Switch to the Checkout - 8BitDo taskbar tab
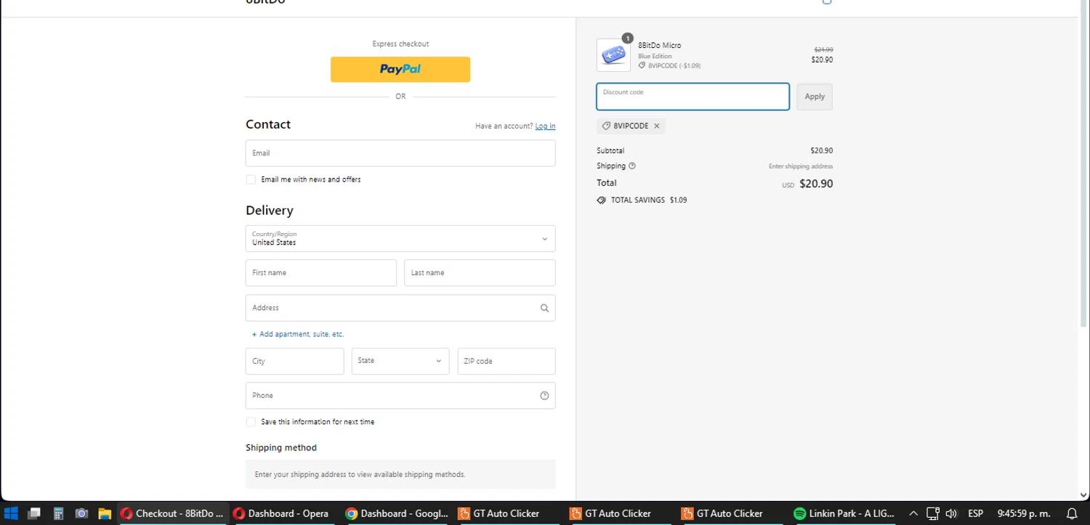Screen dimensions: 1090x525 coord(173,513)
